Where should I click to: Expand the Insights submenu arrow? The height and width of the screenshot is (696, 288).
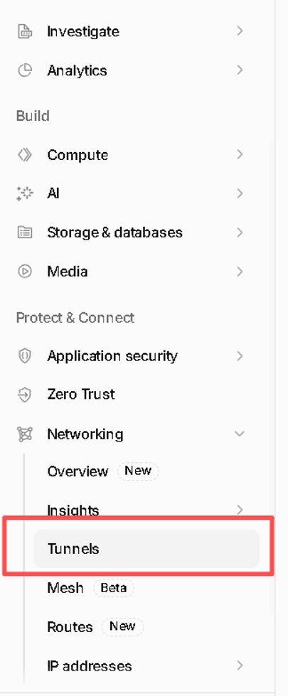point(240,510)
